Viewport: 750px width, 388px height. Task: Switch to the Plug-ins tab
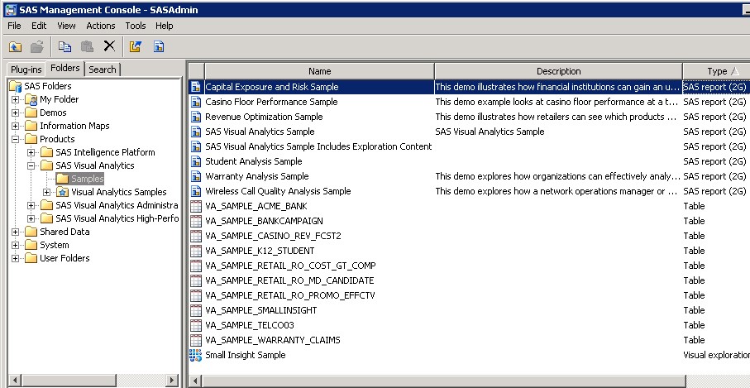click(26, 69)
